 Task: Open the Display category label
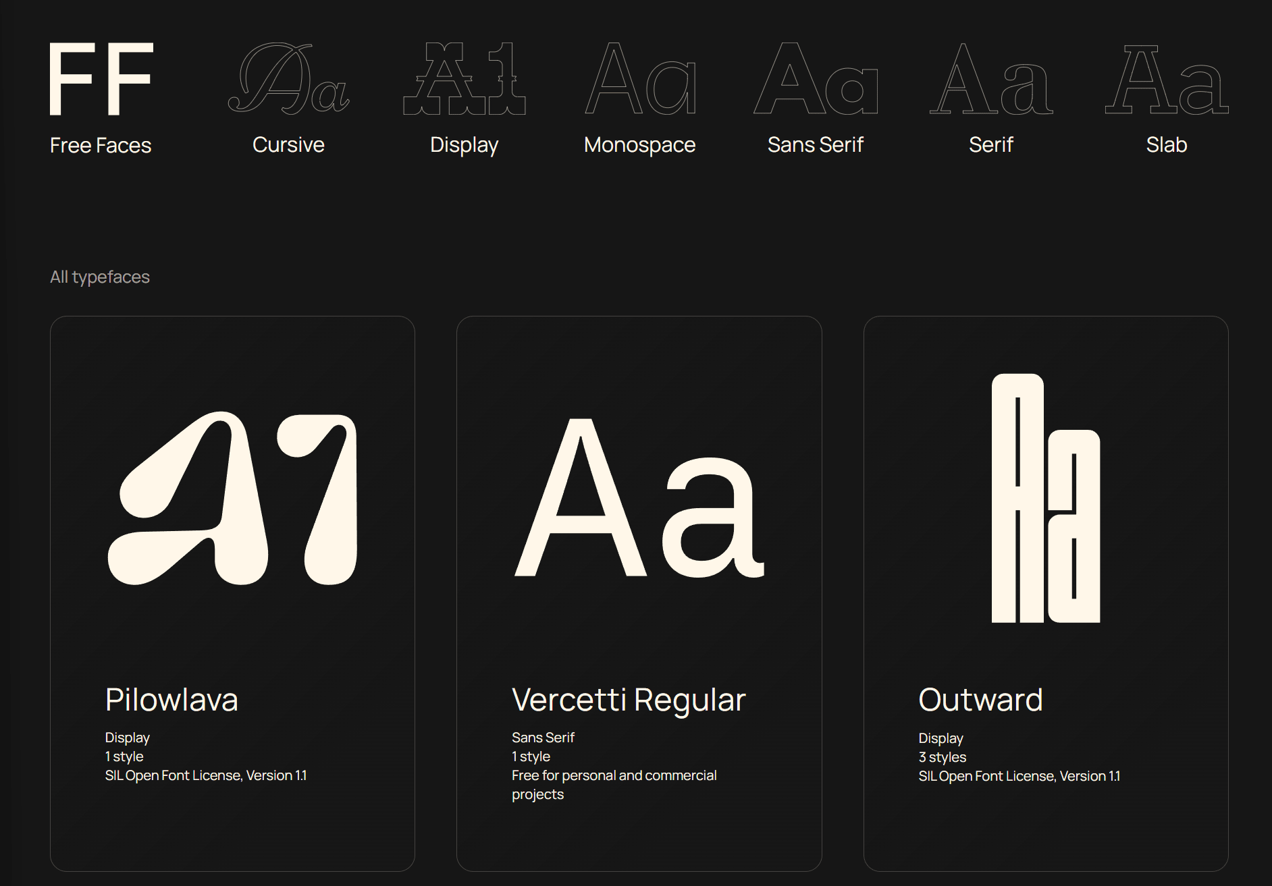click(x=465, y=145)
